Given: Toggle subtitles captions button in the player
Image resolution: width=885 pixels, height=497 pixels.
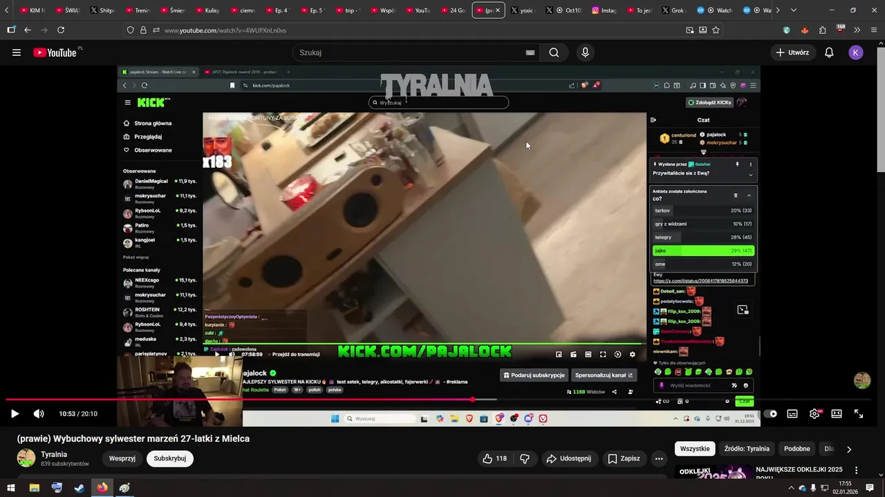Looking at the screenshot, I should tap(792, 413).
